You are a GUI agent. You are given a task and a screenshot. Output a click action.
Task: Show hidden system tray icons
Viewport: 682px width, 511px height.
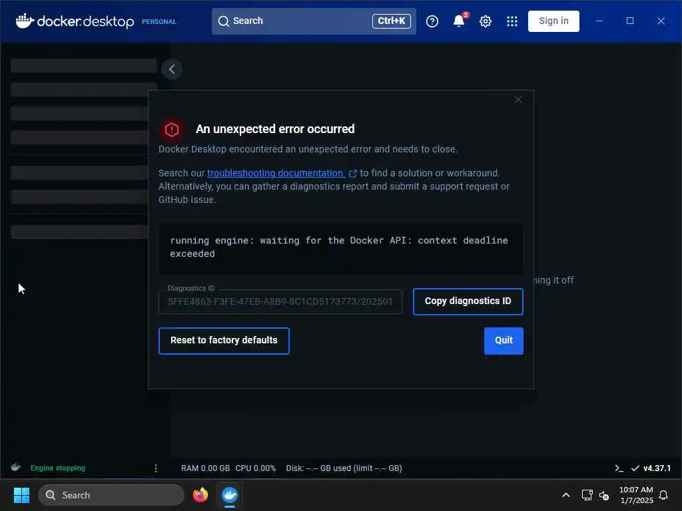566,495
